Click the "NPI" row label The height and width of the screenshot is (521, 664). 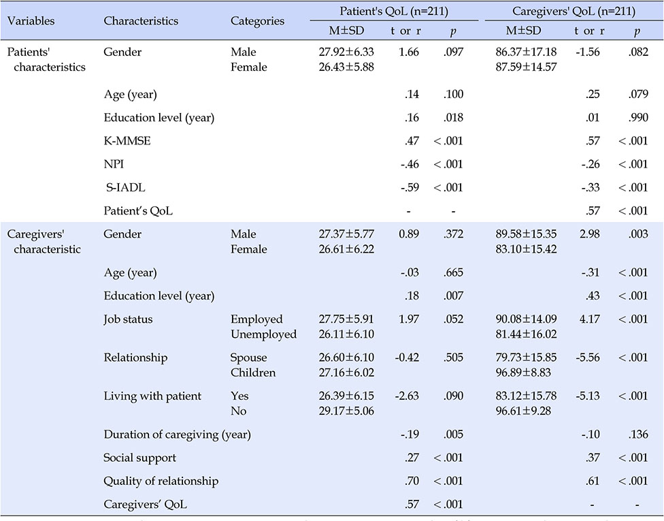pyautogui.click(x=113, y=163)
